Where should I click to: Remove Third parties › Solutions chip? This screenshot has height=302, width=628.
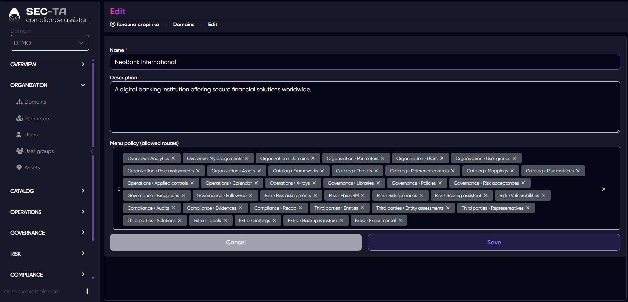[180, 220]
